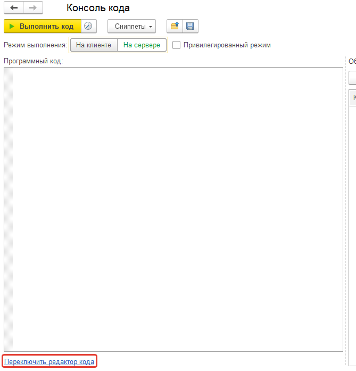Save code with the floppy disk icon

190,26
